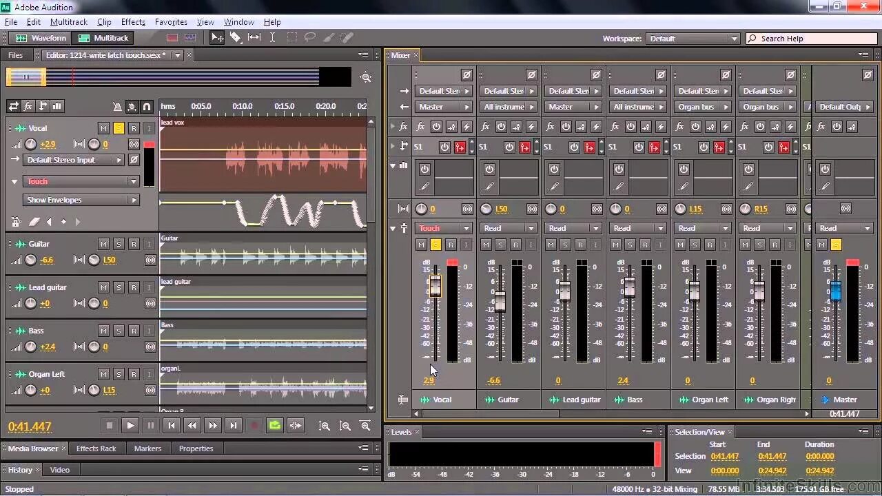
Task: Switch to Video tab
Action: pos(60,470)
